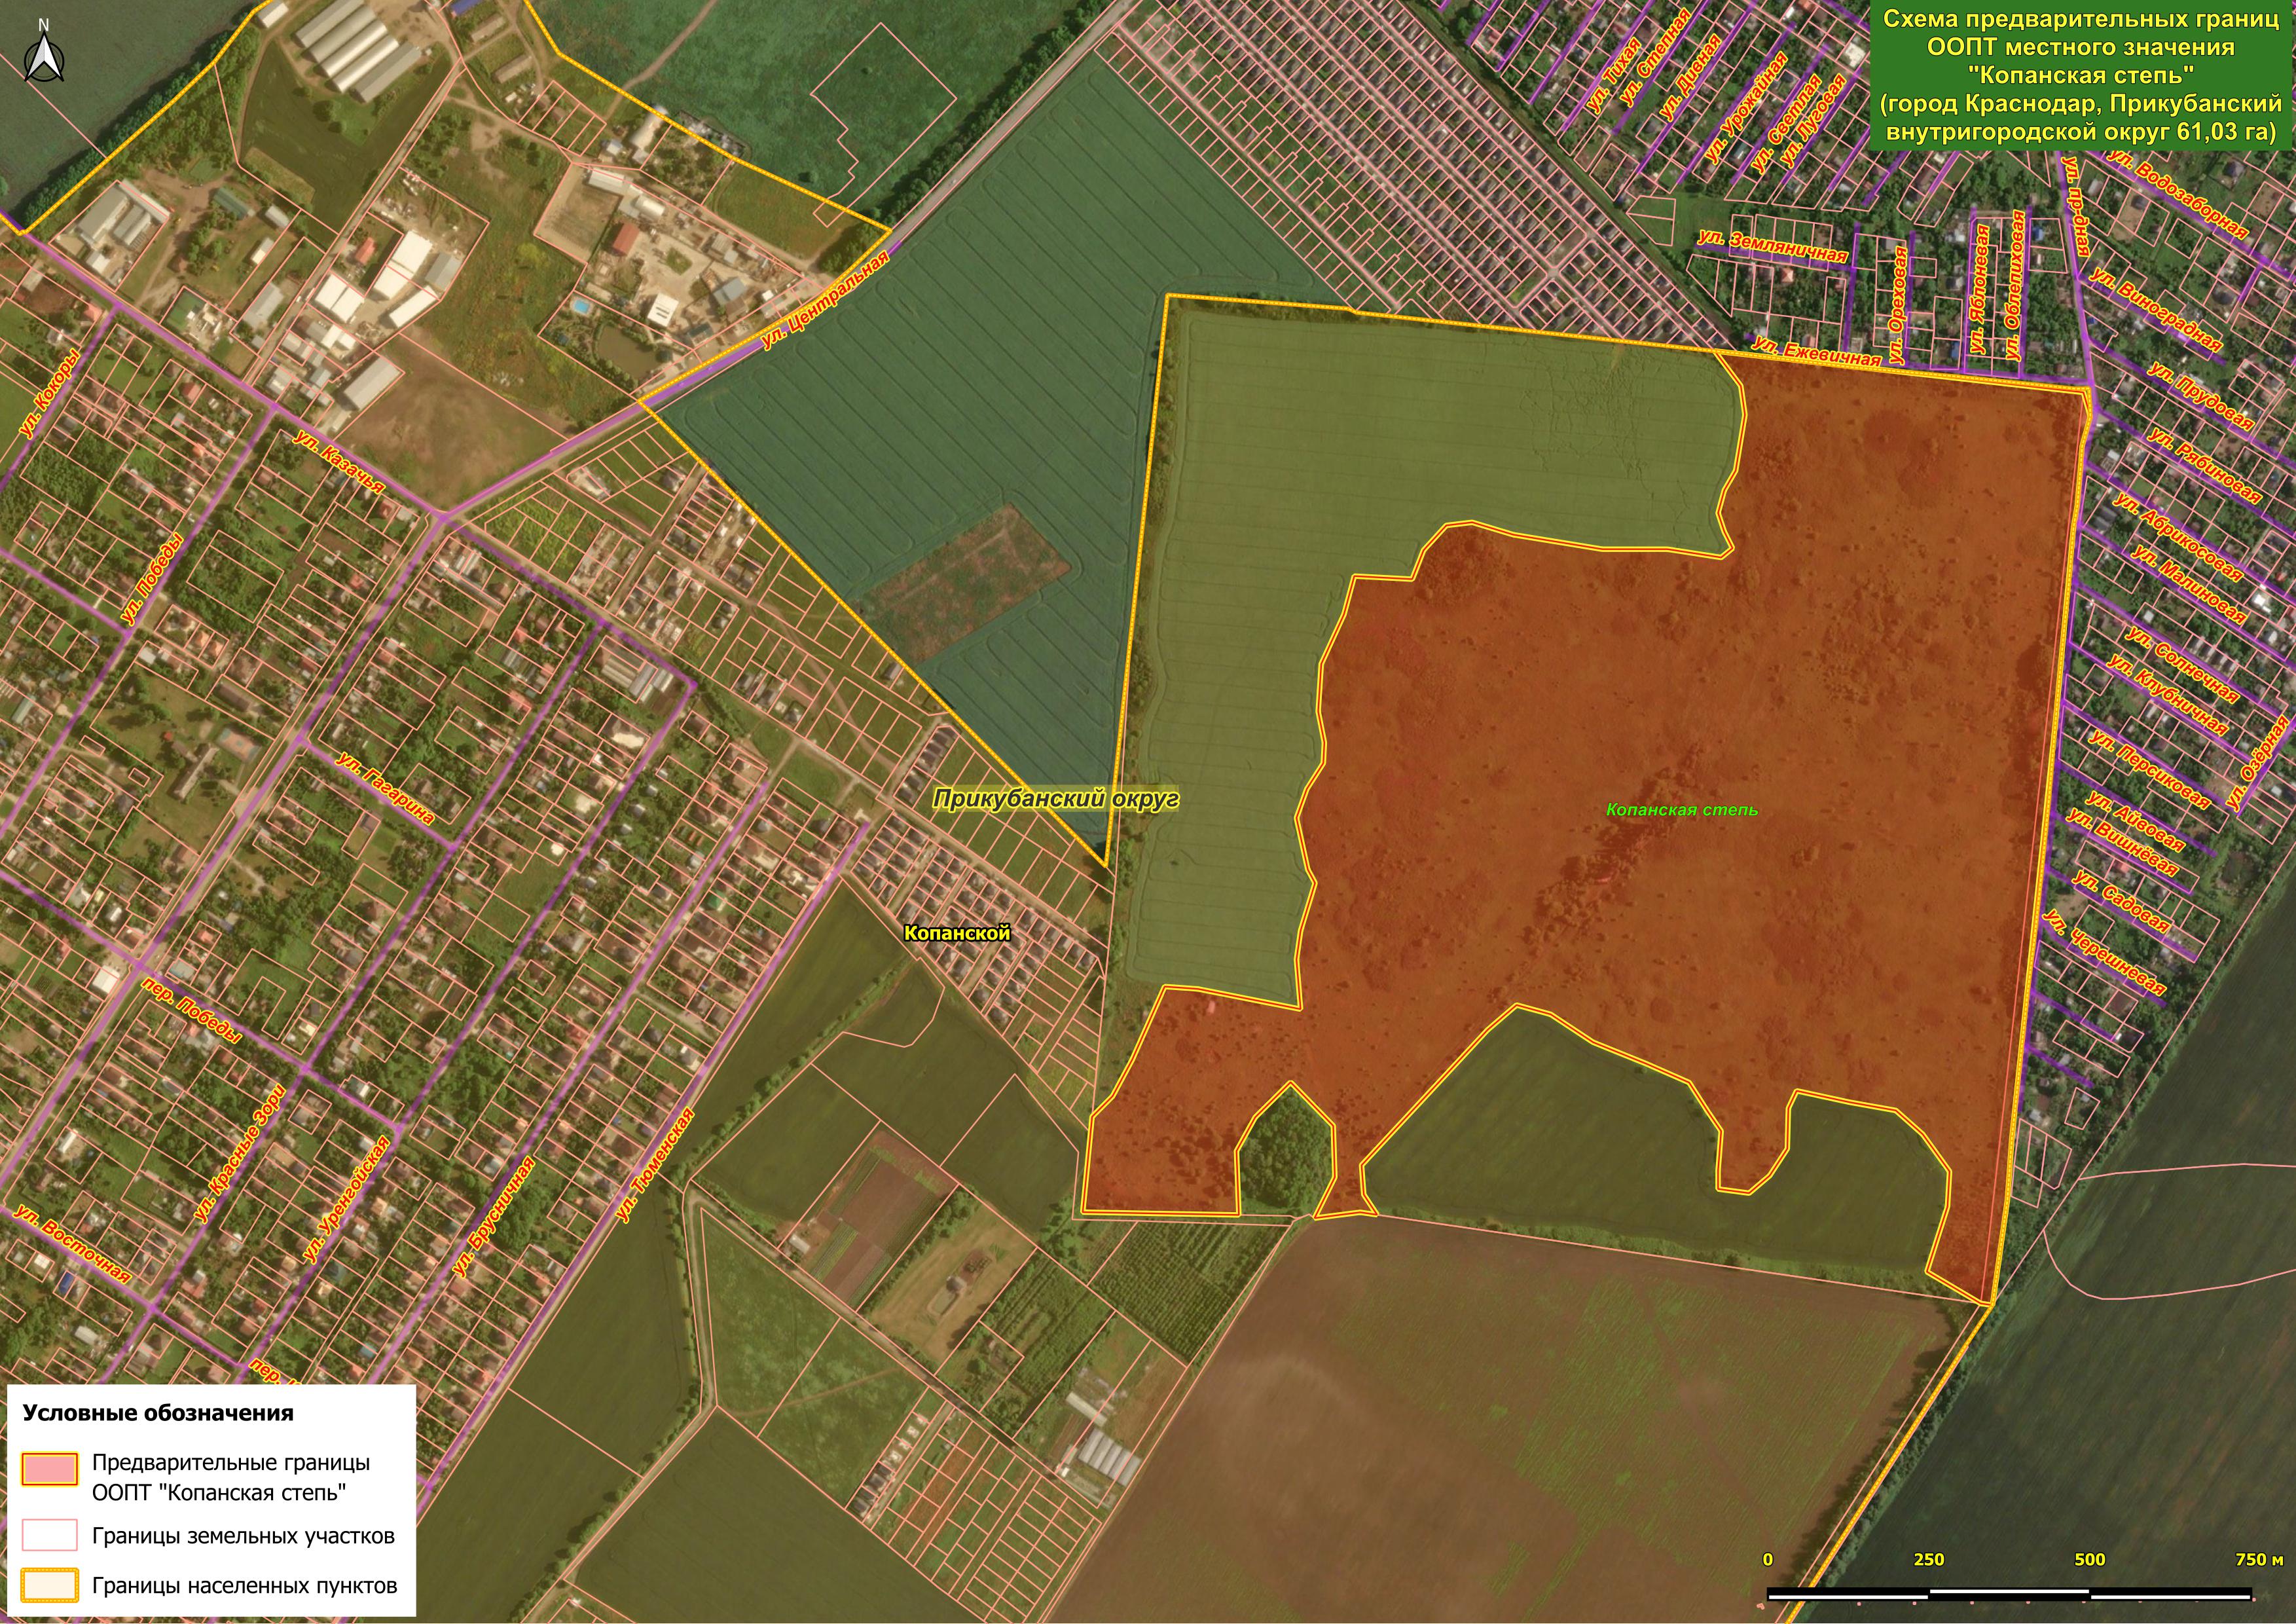Click the yellow settlement boundary legend swatch
The height and width of the screenshot is (1624, 2296).
(49, 1585)
